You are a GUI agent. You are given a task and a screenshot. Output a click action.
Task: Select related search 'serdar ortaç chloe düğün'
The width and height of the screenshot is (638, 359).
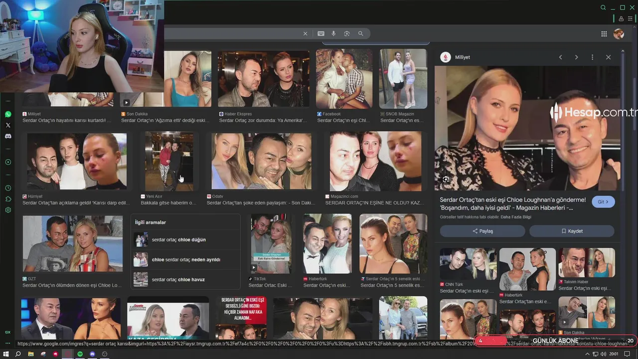[x=185, y=240]
